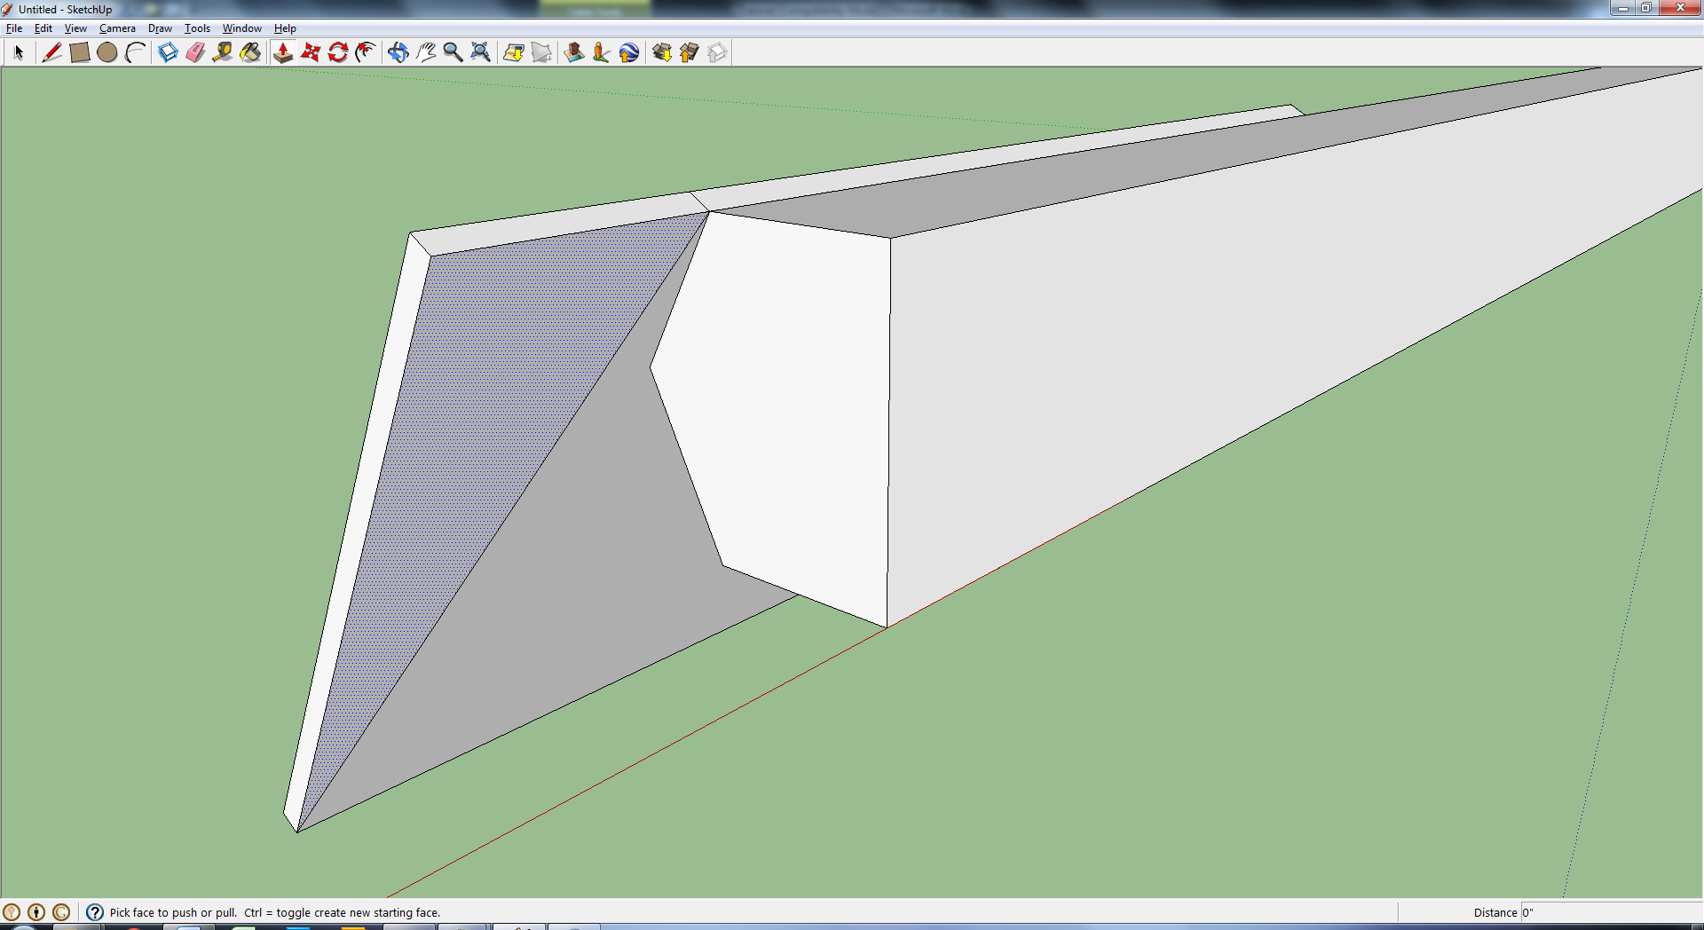Select the Arc tool

[x=135, y=52]
